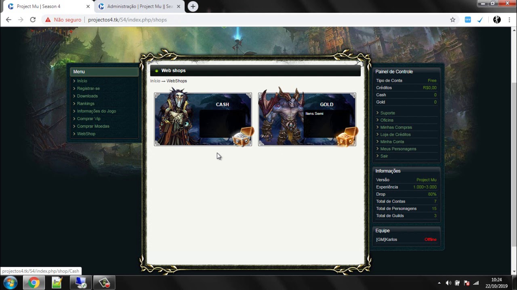
Task: Select Comprar Moedas in the menu
Action: [93, 126]
